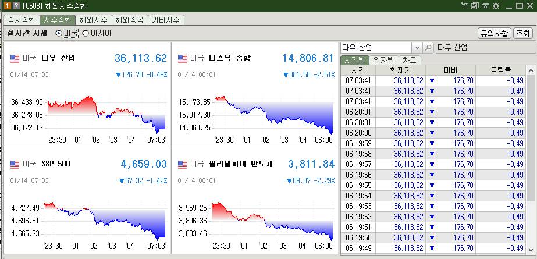Click the US flag icon beside 나스닥 종합

coord(182,58)
